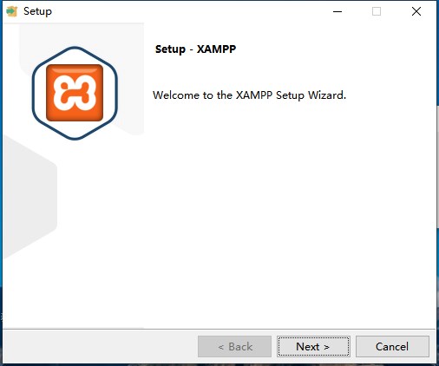The image size is (439, 366).
Task: Click the blue hexagon outline around the logo
Action: click(75, 49)
